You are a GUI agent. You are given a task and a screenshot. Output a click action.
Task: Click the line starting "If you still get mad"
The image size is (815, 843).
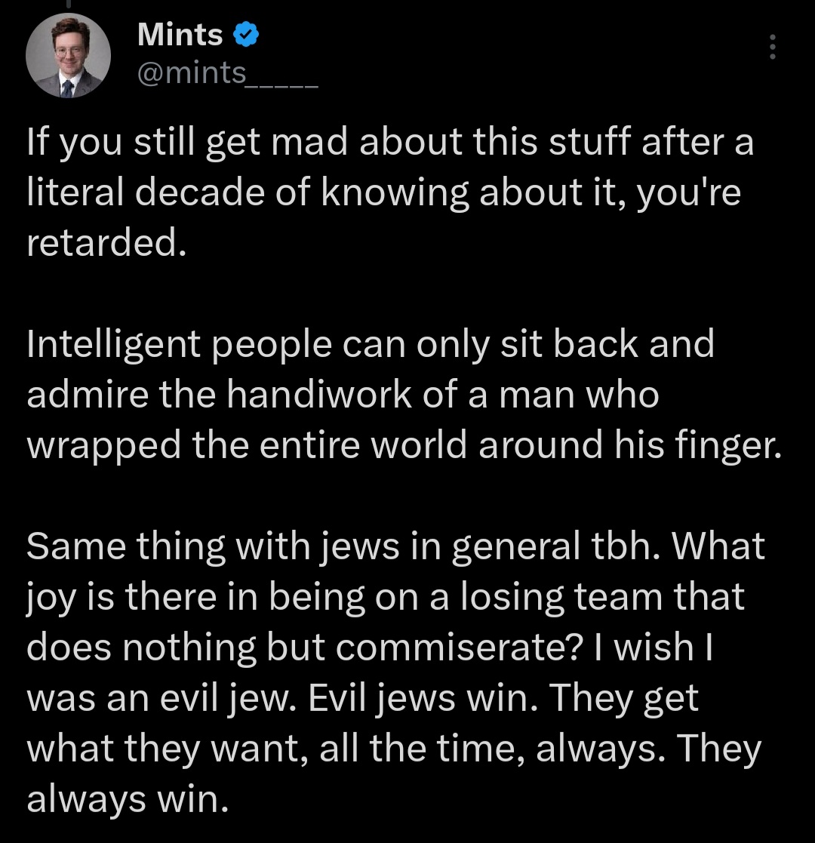click(x=390, y=143)
